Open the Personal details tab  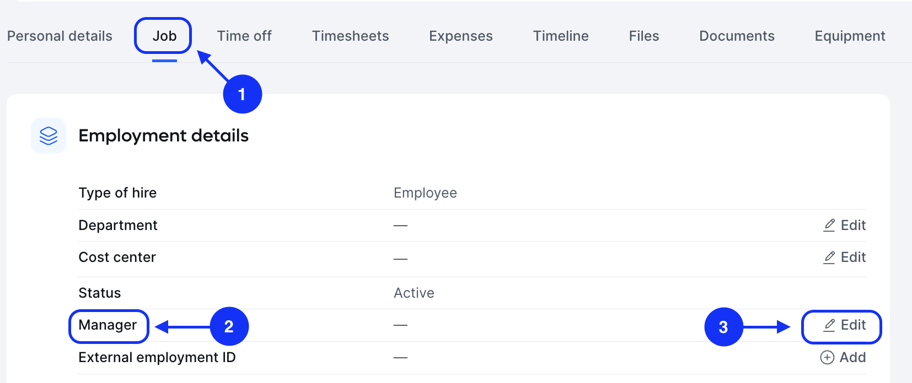pos(60,36)
